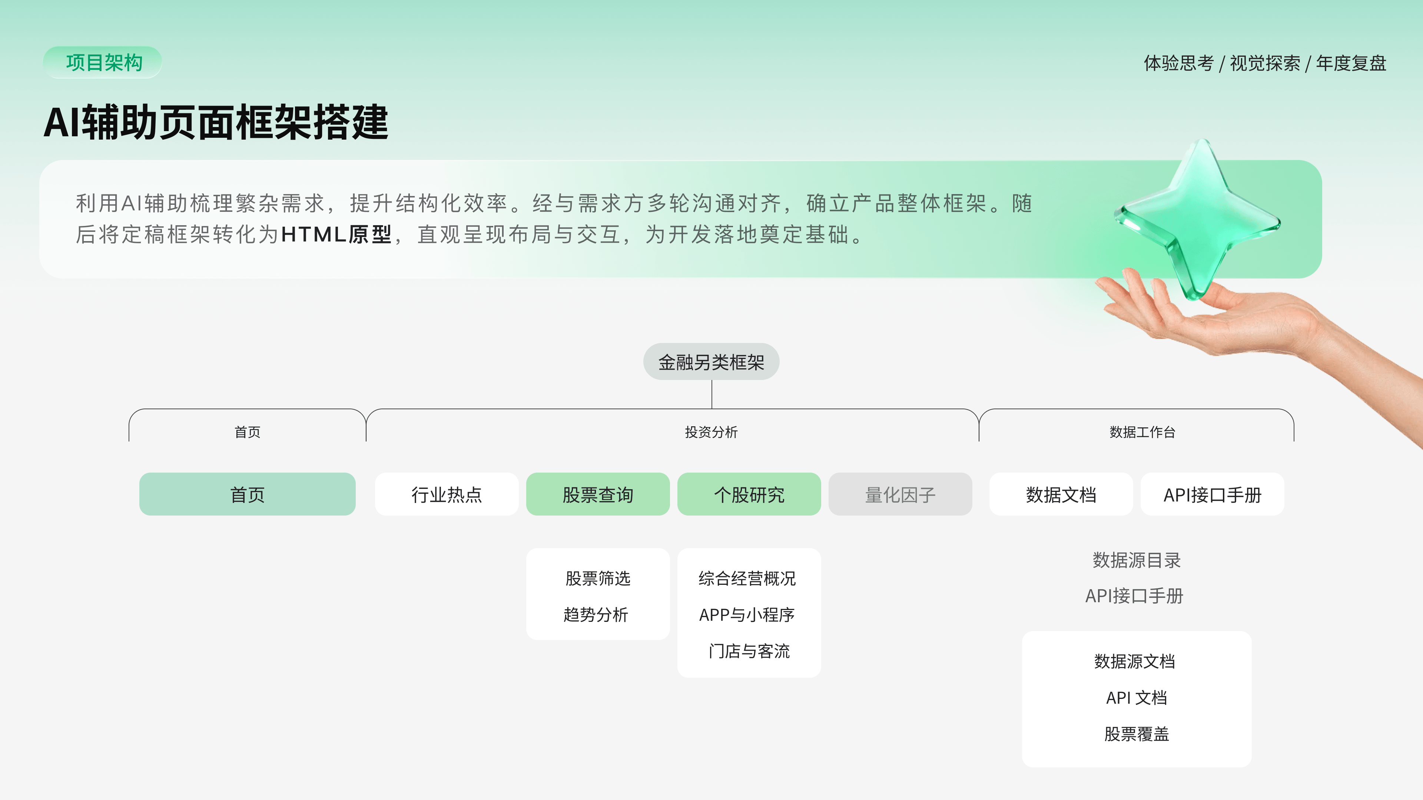Image resolution: width=1423 pixels, height=800 pixels.
Task: Select the 金融另类框架 root node
Action: 711,361
